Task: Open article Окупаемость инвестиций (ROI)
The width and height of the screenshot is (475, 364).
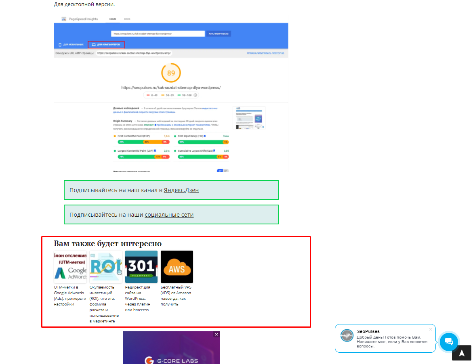Action: tap(104, 304)
